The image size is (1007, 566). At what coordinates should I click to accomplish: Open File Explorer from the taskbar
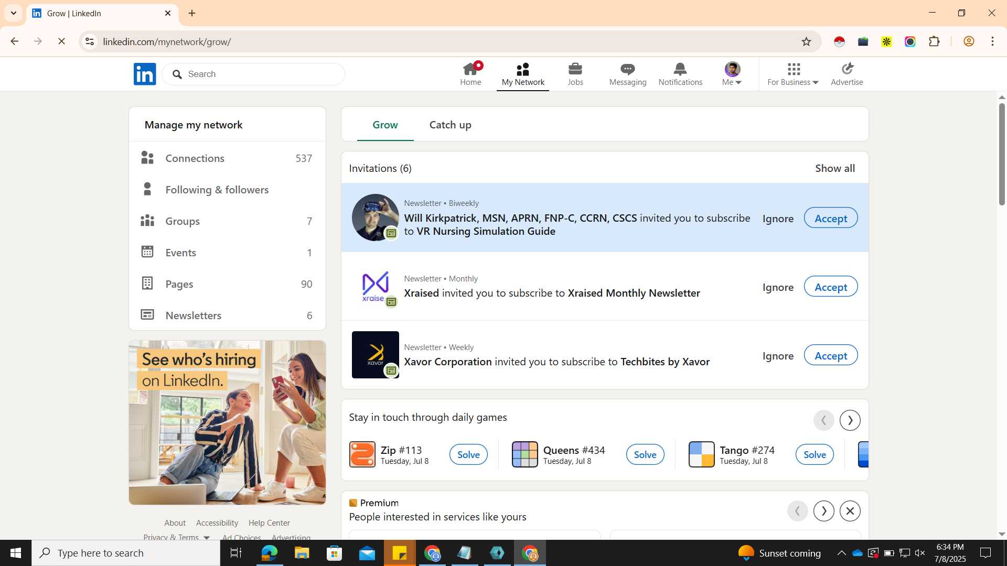point(302,553)
